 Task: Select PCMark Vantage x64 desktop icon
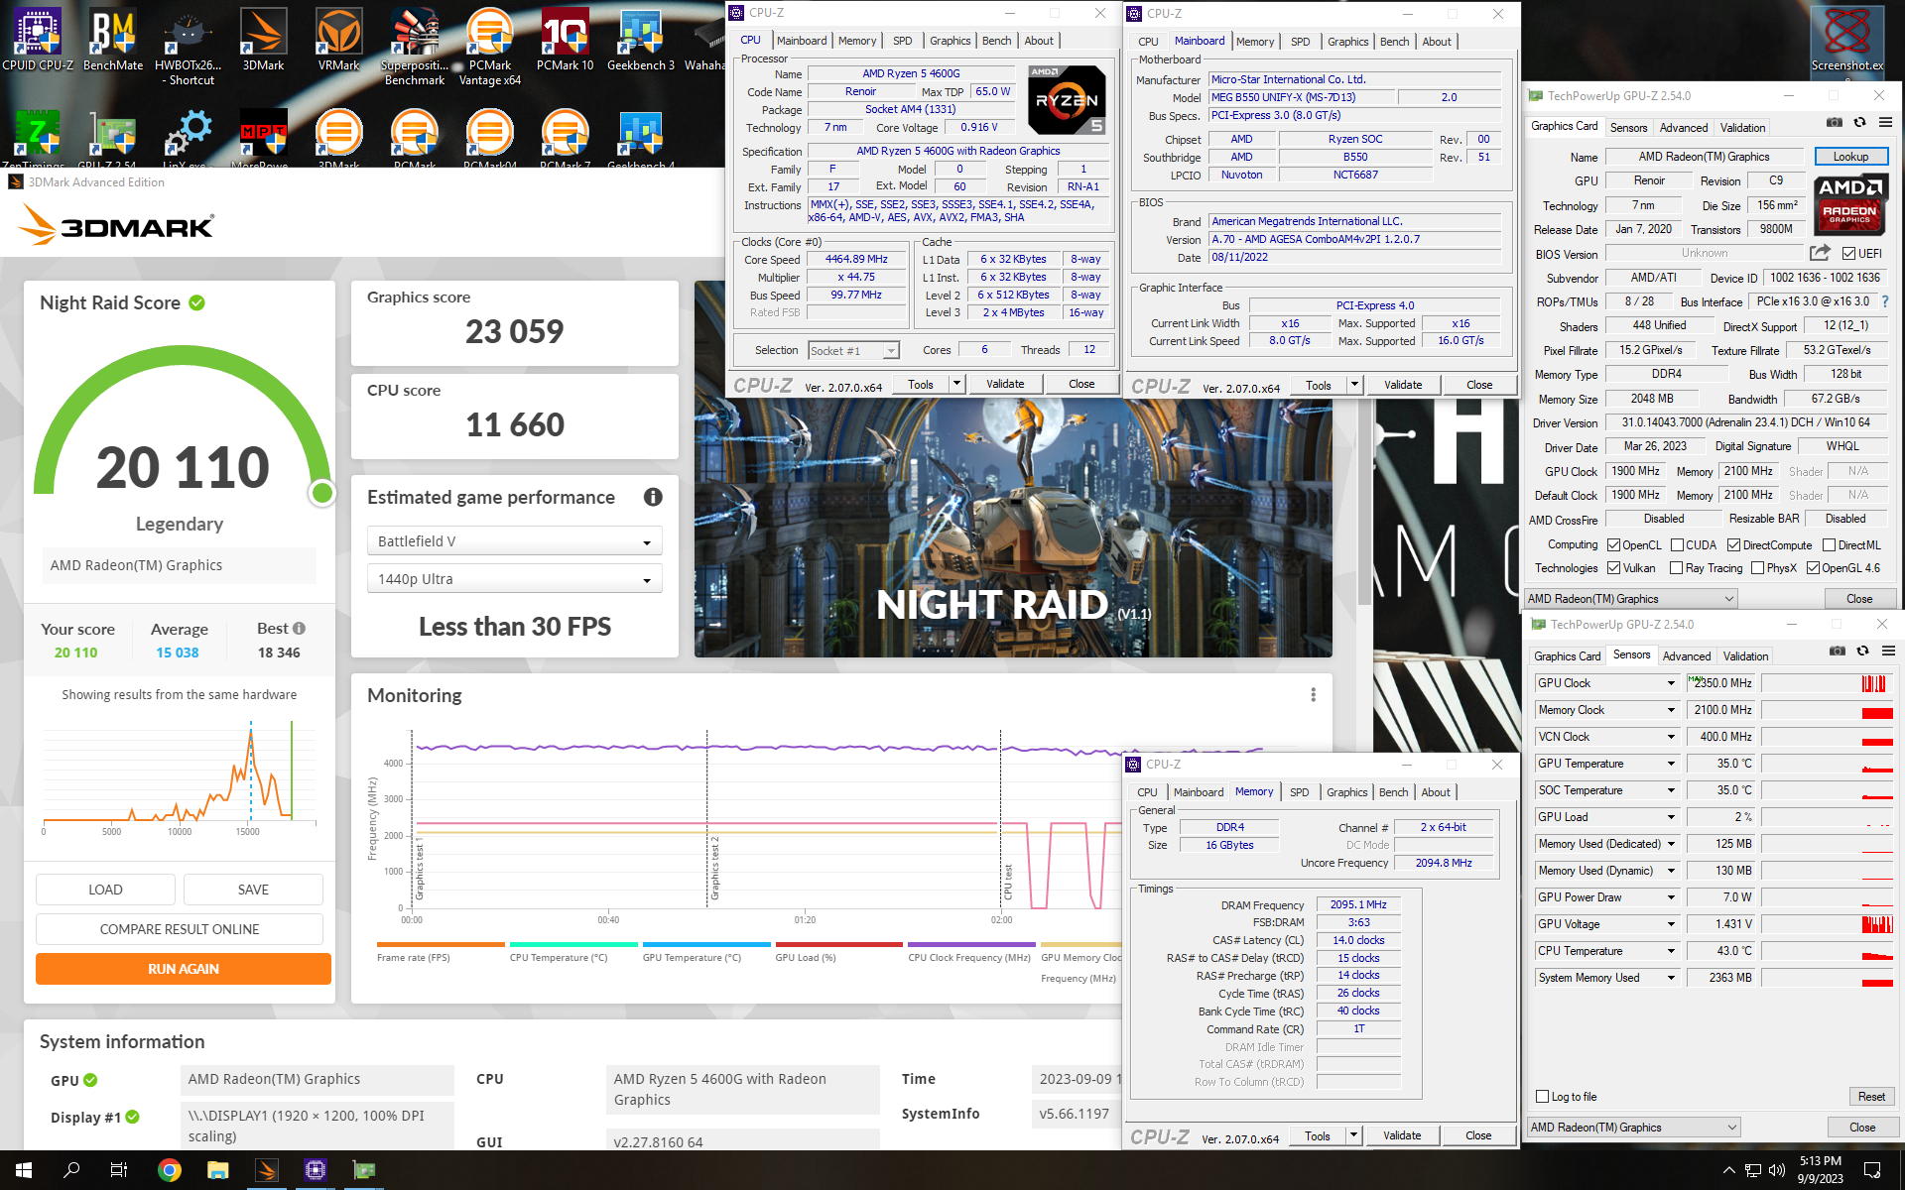coord(490,46)
